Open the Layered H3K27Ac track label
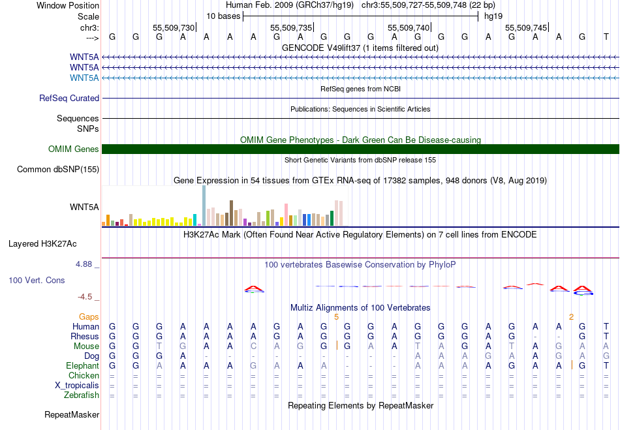Image resolution: width=620 pixels, height=430 pixels. pyautogui.click(x=42, y=244)
